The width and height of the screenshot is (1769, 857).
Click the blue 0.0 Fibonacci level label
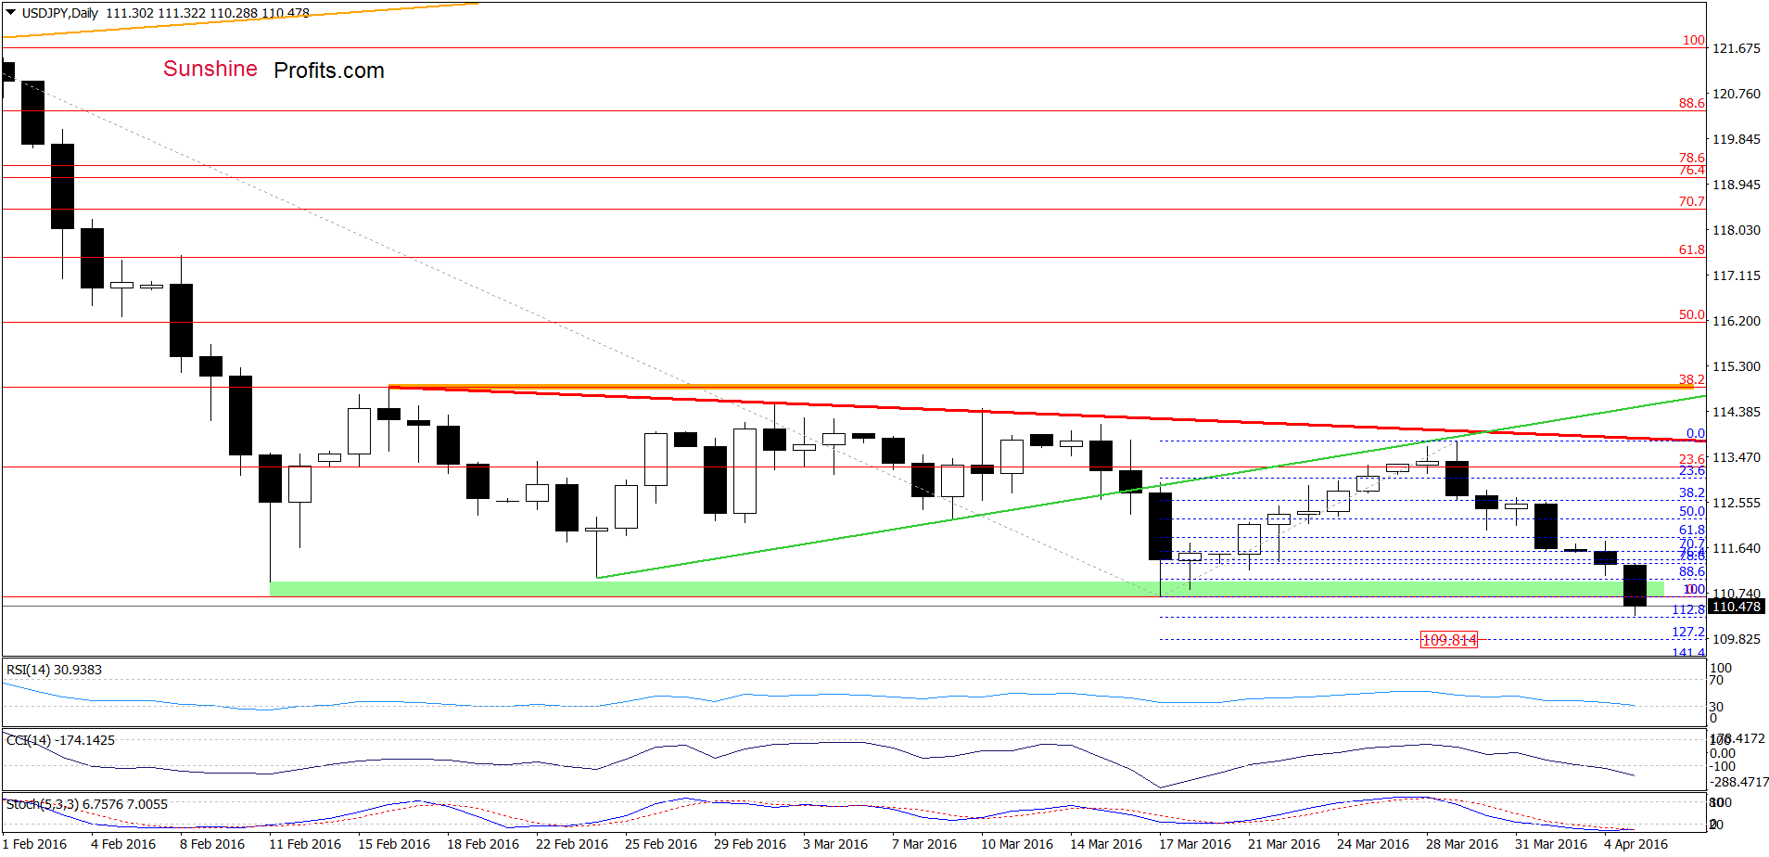click(1696, 433)
